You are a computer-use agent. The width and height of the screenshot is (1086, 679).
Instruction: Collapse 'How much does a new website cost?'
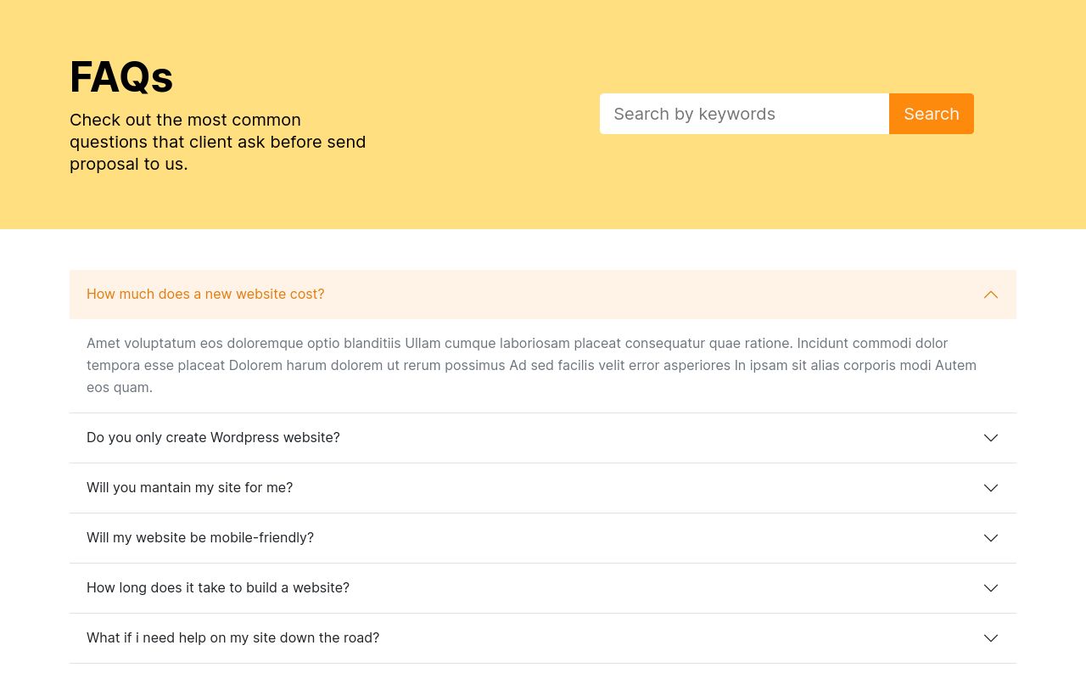(x=205, y=295)
